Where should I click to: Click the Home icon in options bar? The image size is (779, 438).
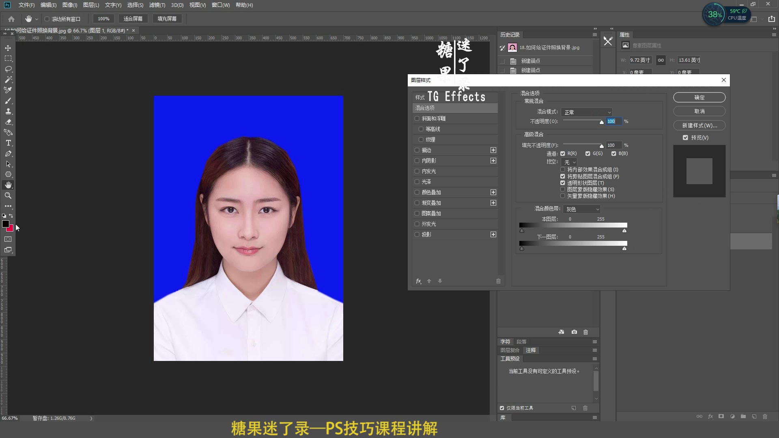click(11, 19)
